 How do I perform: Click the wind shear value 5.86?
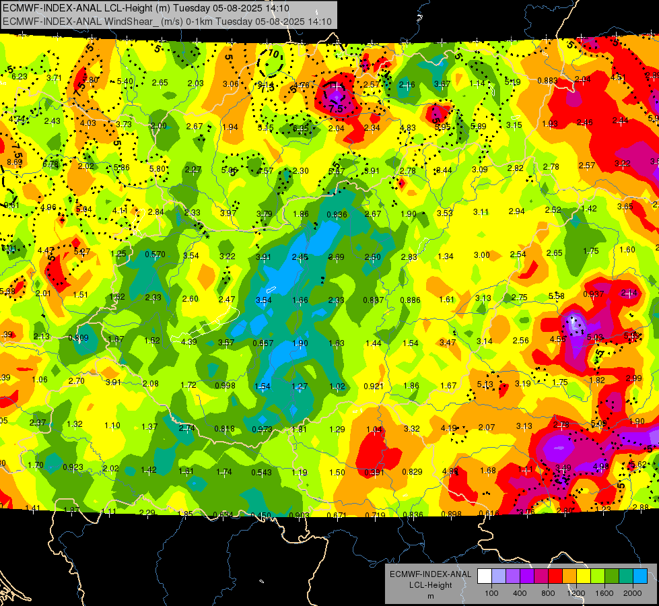pos(121,168)
